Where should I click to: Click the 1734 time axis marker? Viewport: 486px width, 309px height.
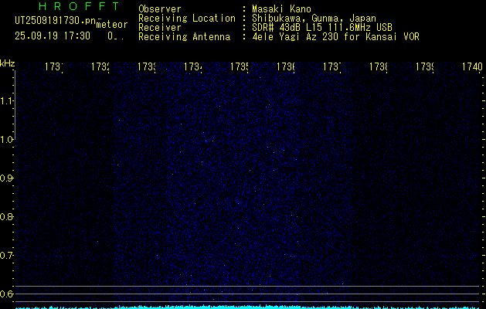click(x=193, y=67)
